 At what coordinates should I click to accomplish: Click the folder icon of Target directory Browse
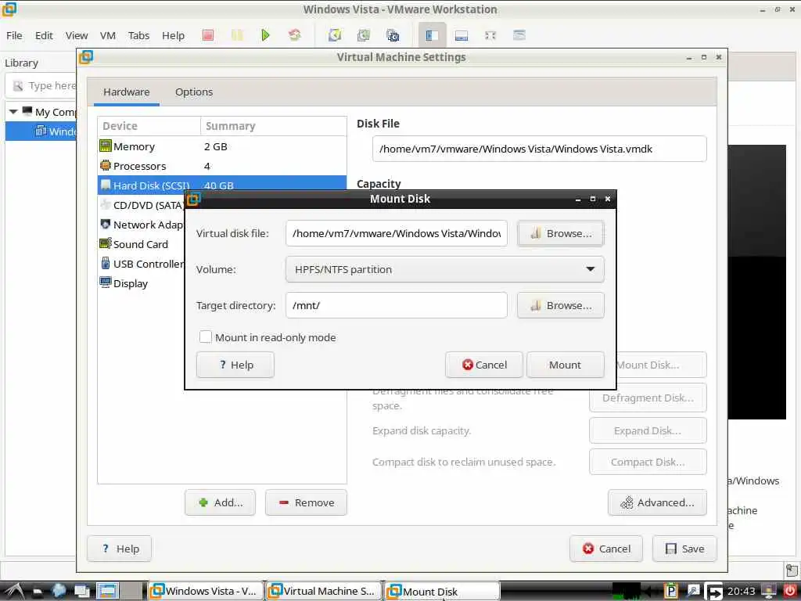(x=535, y=306)
